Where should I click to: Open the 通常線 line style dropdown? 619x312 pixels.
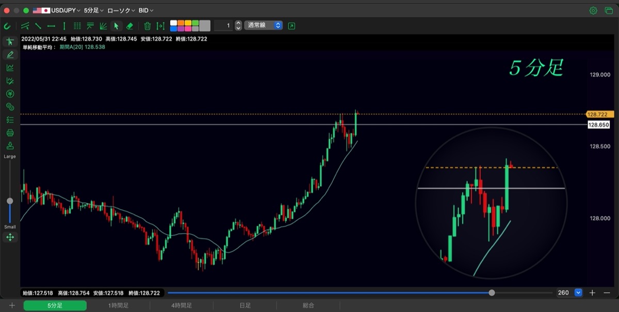pos(264,25)
